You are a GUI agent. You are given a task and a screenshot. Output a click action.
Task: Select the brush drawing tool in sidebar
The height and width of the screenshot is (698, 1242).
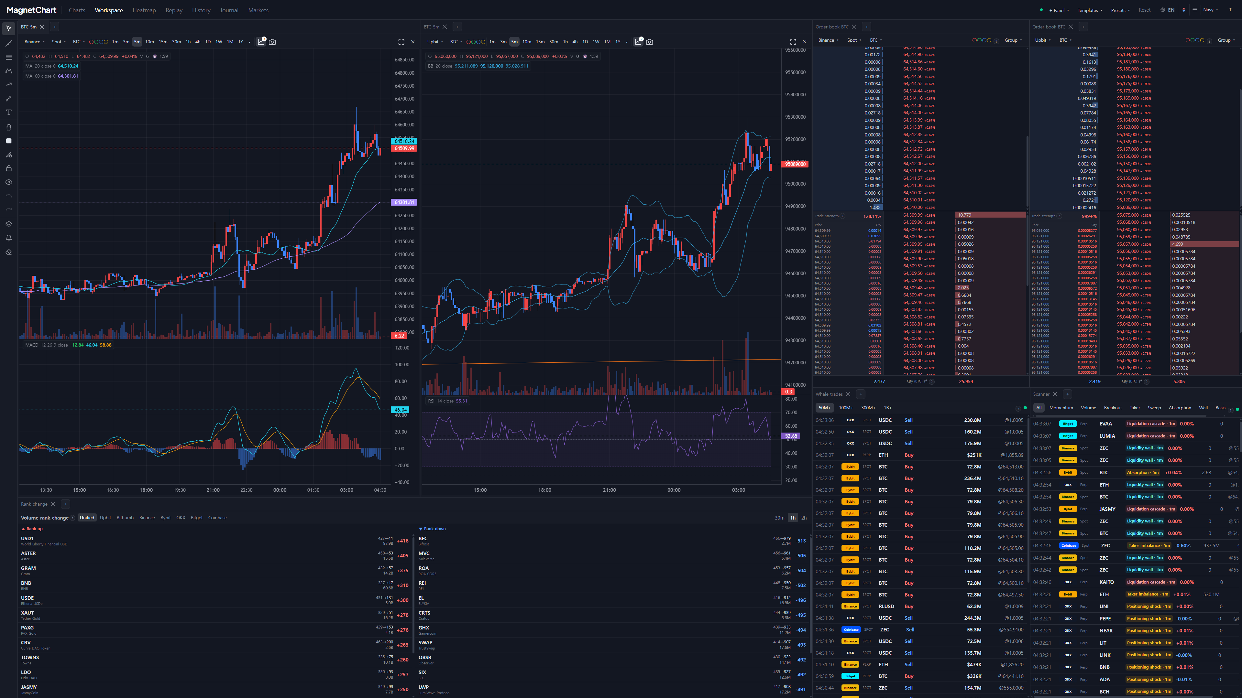pyautogui.click(x=9, y=98)
